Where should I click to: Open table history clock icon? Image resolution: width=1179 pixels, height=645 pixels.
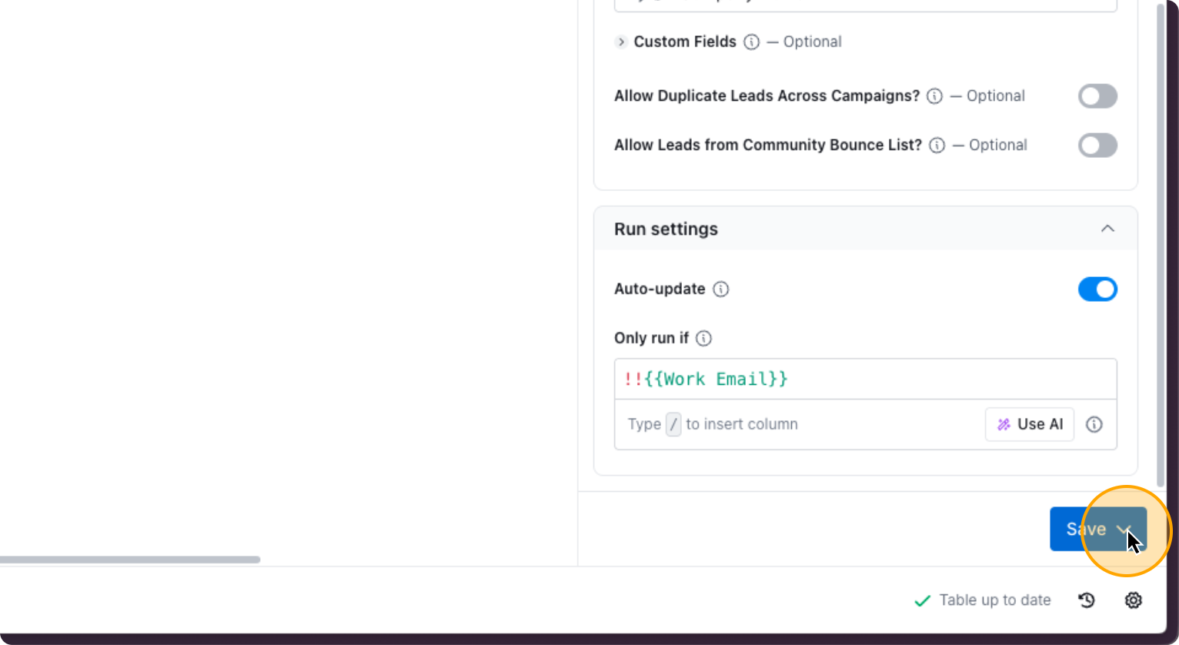[x=1086, y=600]
